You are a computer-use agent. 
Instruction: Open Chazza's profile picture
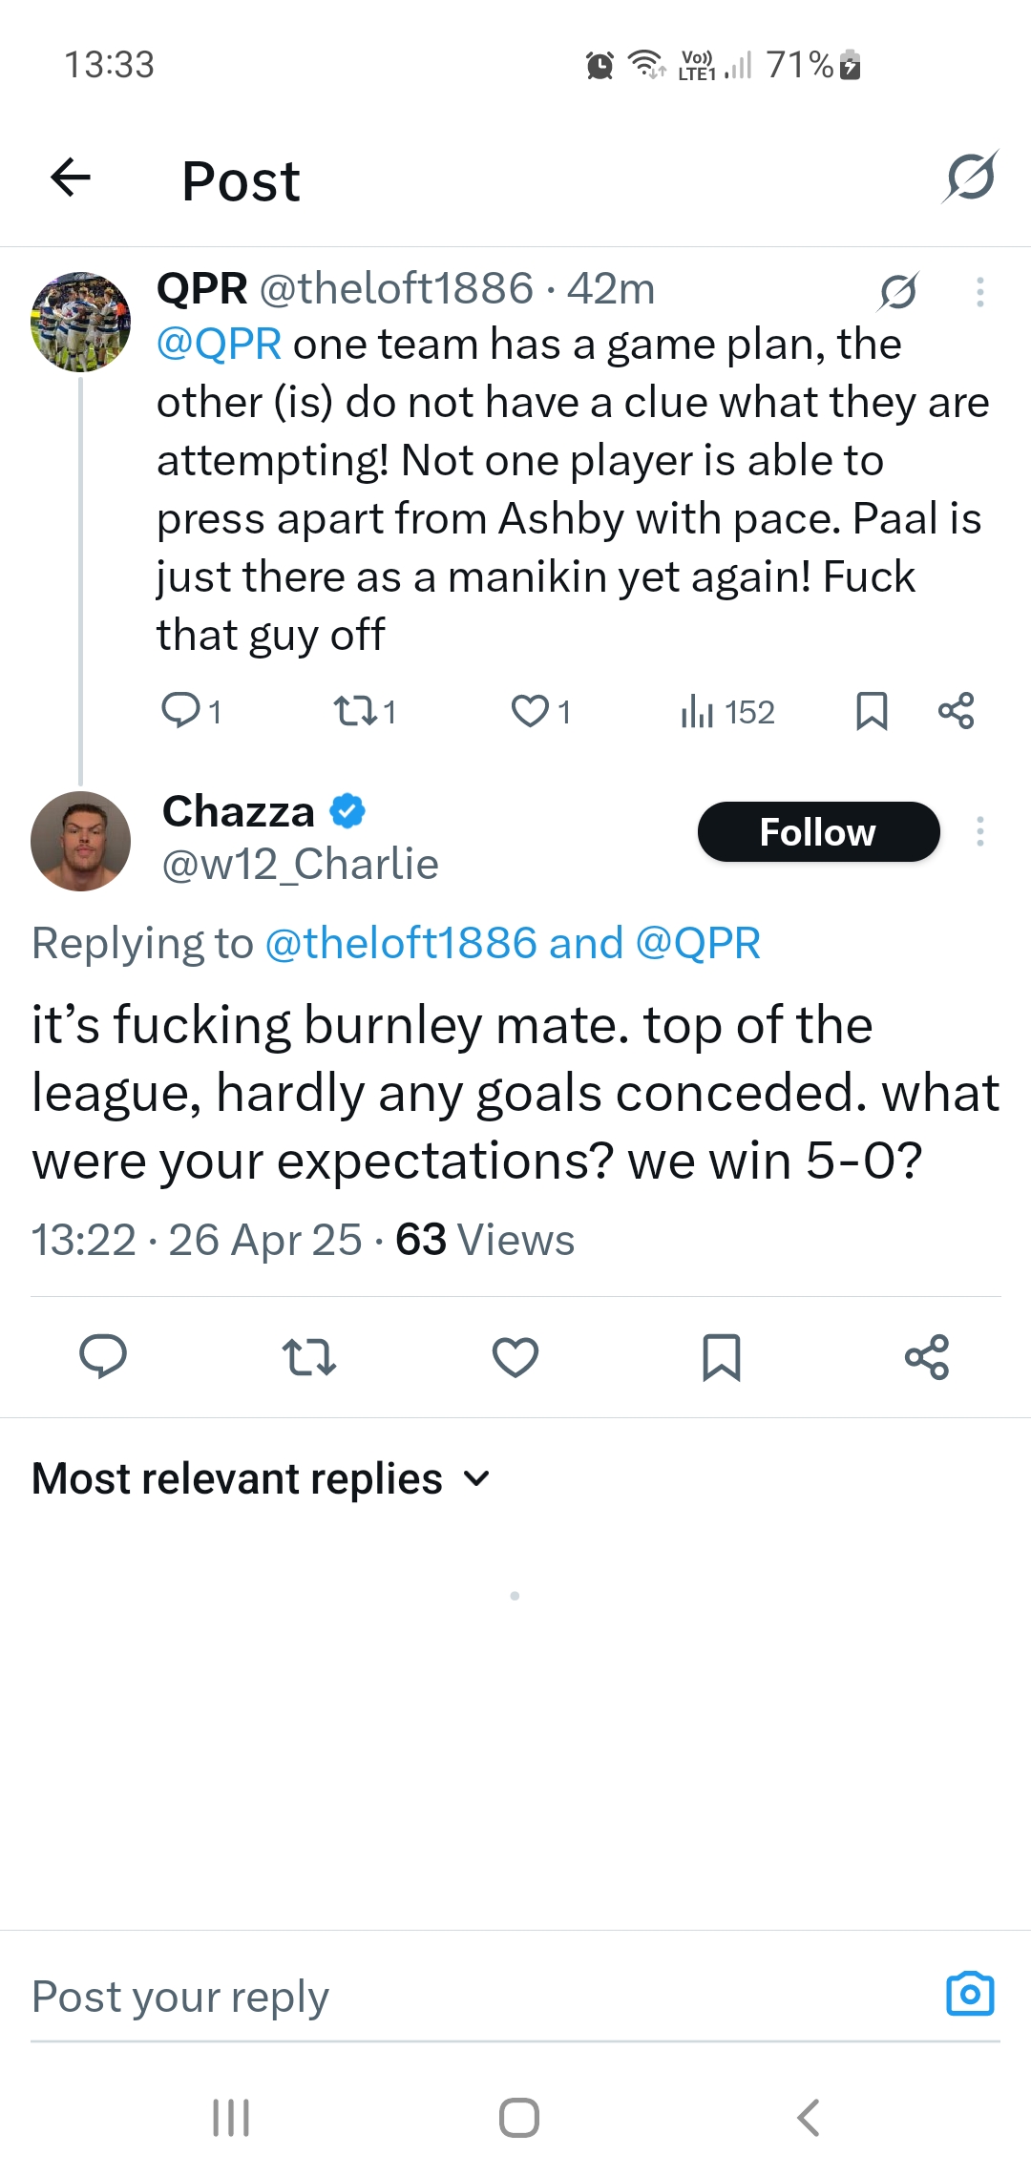pyautogui.click(x=81, y=841)
